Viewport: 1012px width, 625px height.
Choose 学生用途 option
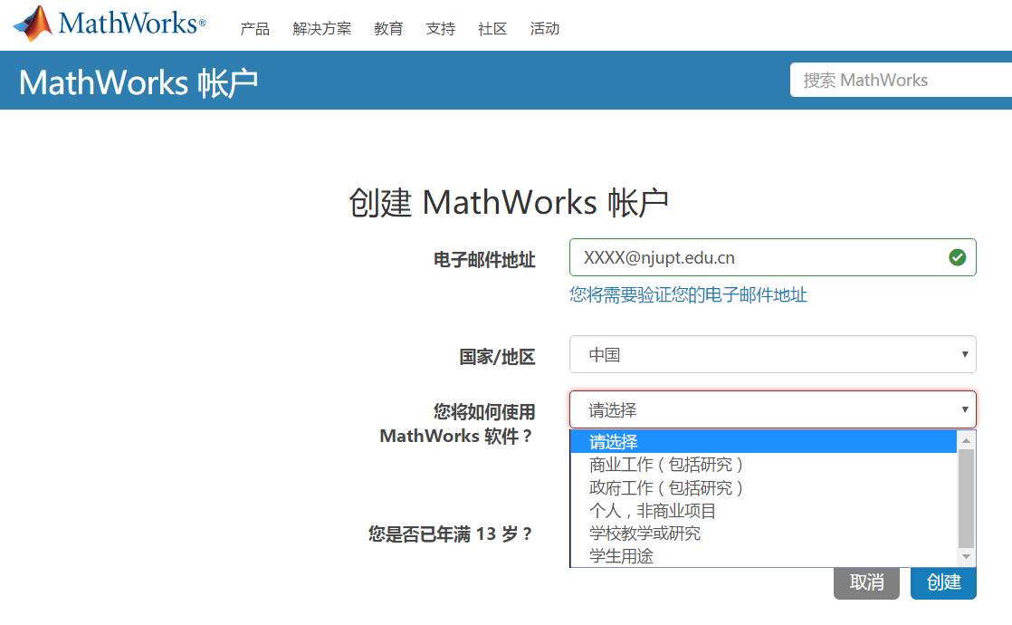click(x=763, y=556)
